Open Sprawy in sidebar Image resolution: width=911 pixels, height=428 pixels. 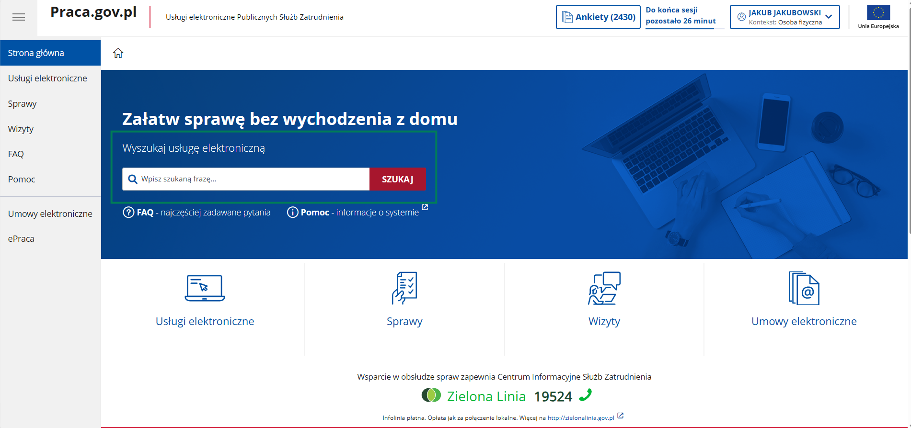[50, 103]
